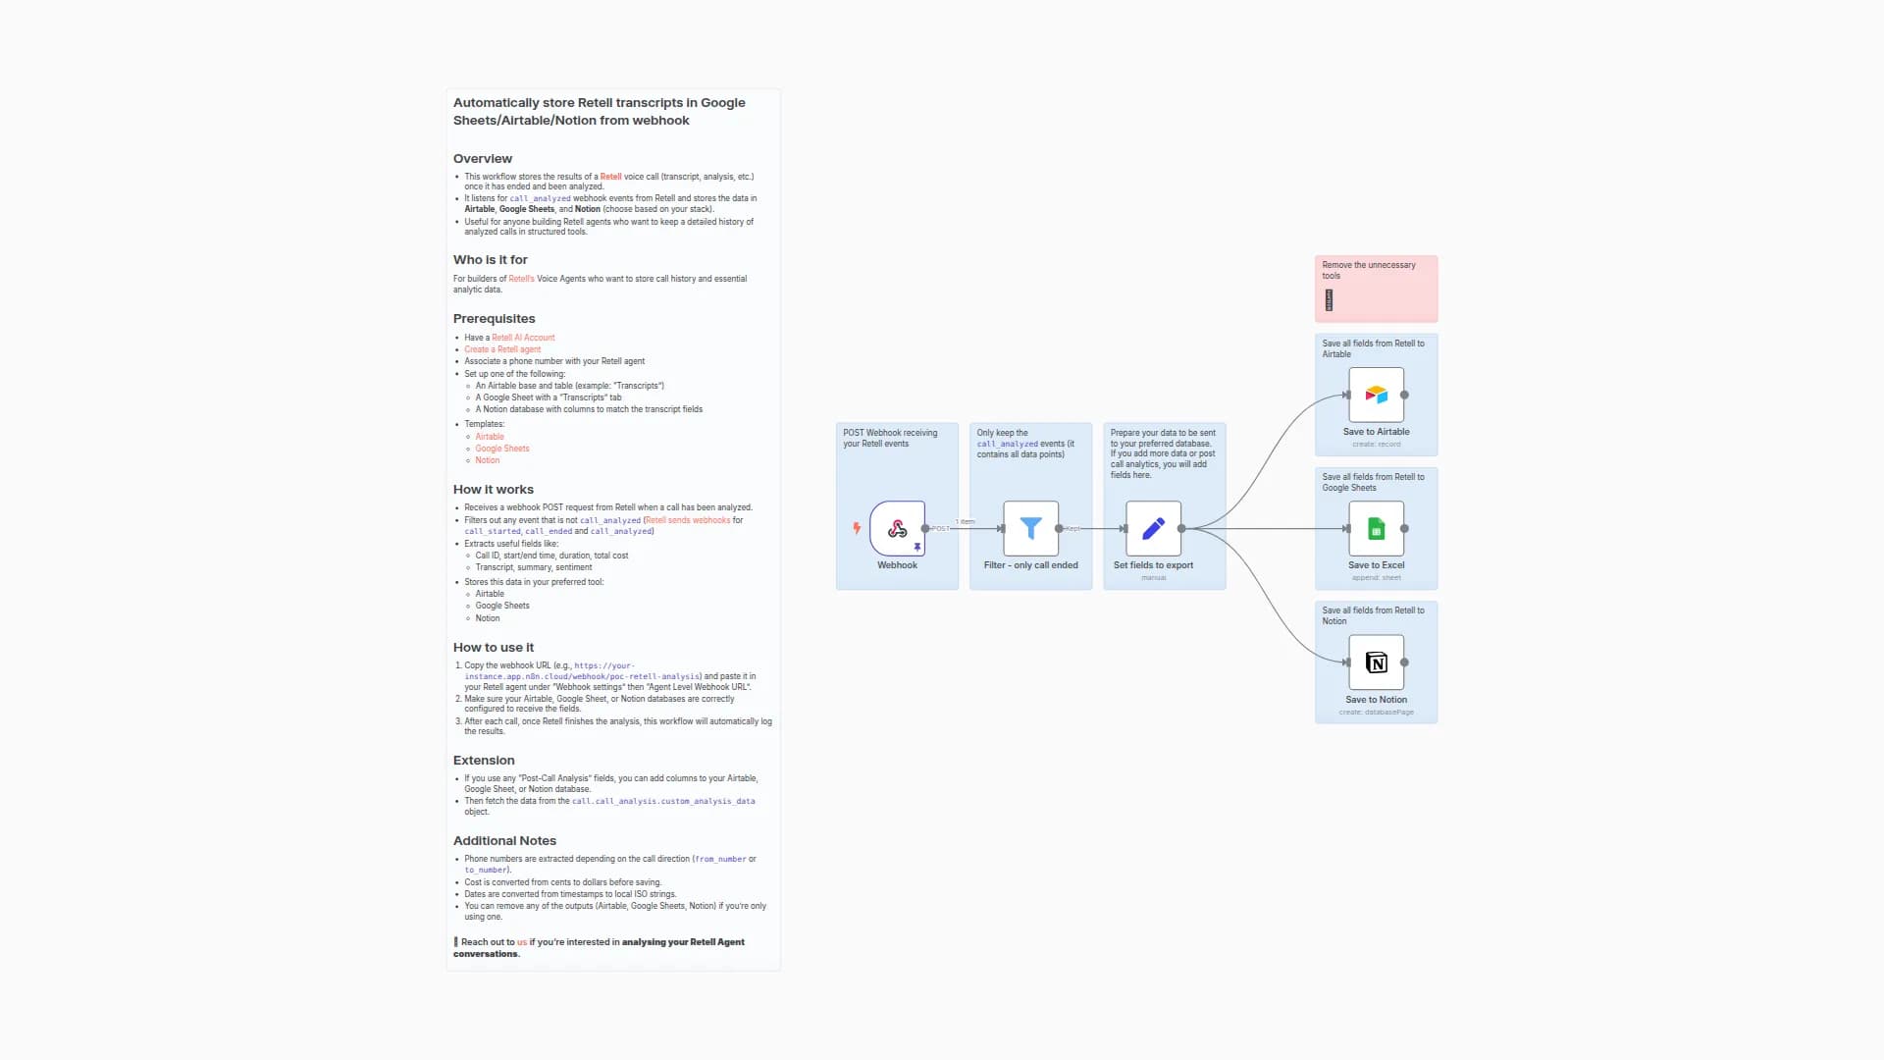Click 'call.call_analysis.custom_analysis_data' code text

pos(663,802)
